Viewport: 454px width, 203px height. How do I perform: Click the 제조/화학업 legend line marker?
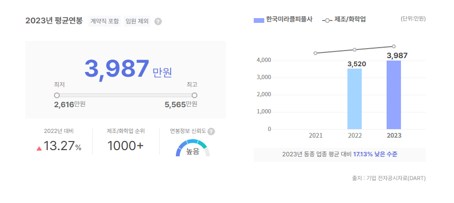(327, 20)
